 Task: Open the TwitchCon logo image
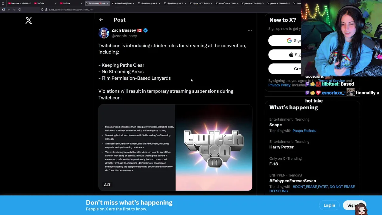click(x=214, y=148)
